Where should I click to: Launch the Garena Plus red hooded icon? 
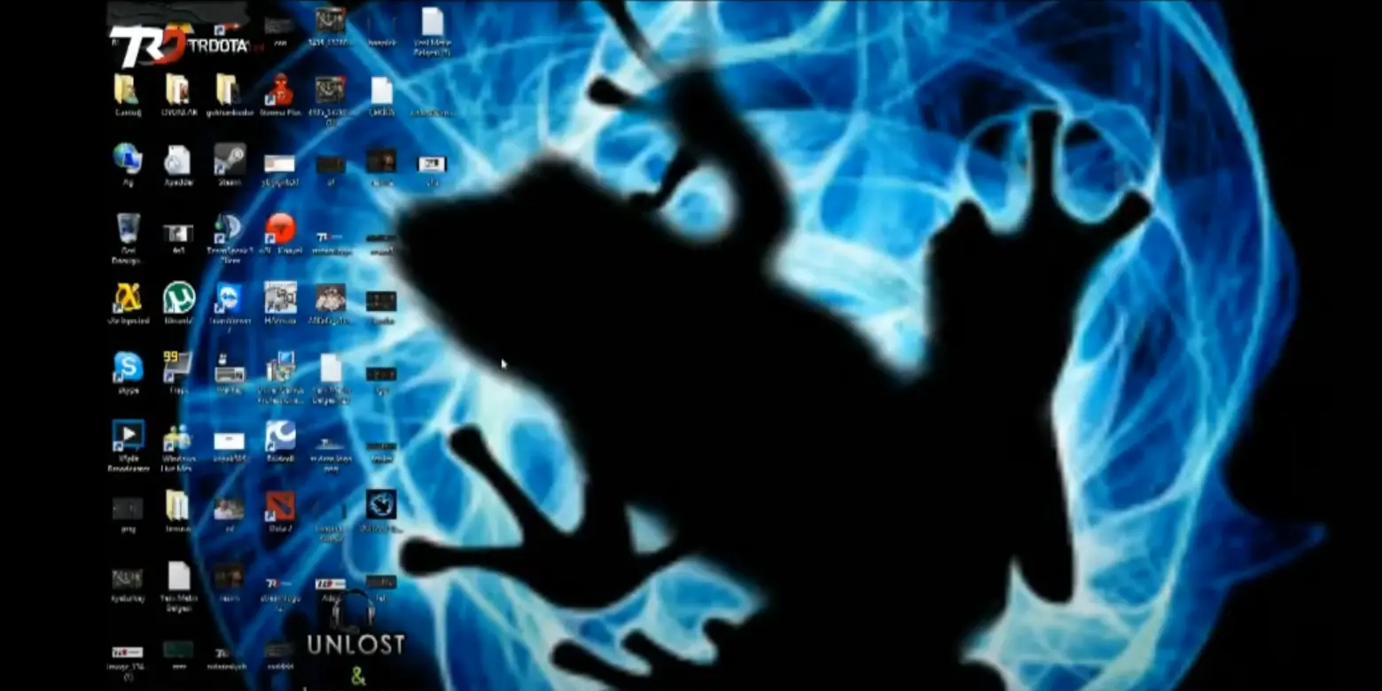pos(280,90)
